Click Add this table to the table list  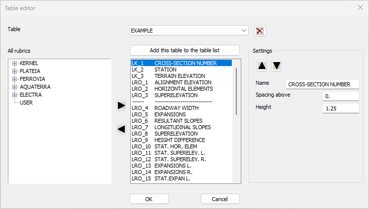(184, 50)
